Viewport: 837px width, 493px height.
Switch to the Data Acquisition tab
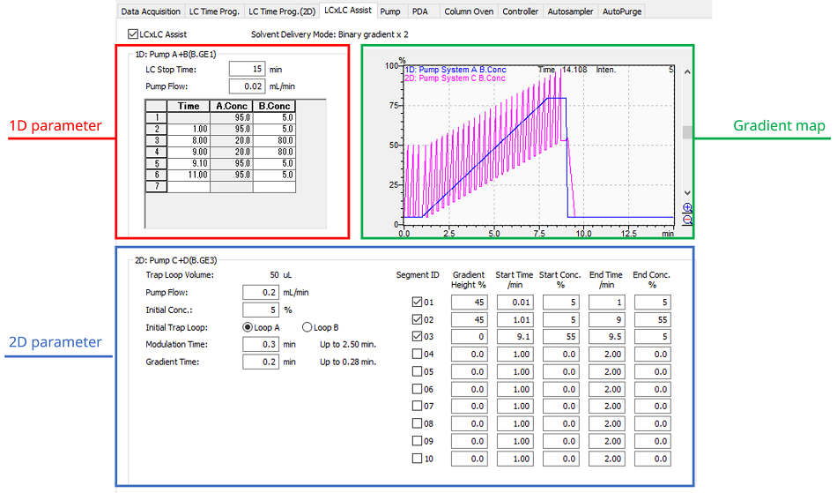click(150, 11)
